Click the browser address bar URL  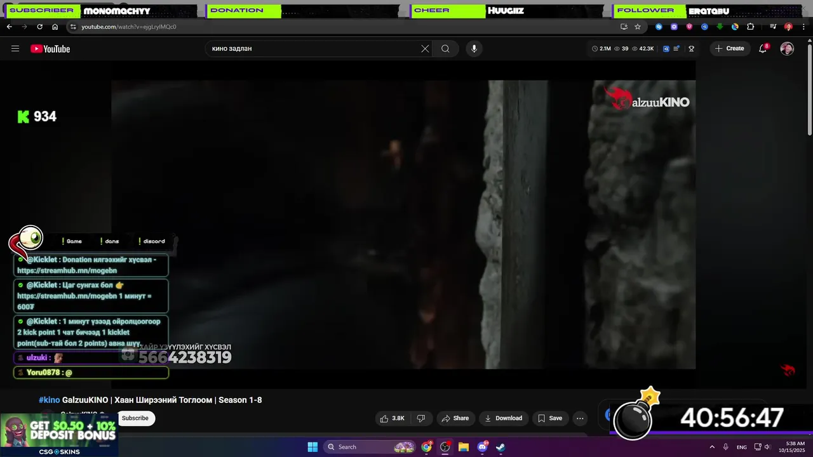[x=129, y=27]
